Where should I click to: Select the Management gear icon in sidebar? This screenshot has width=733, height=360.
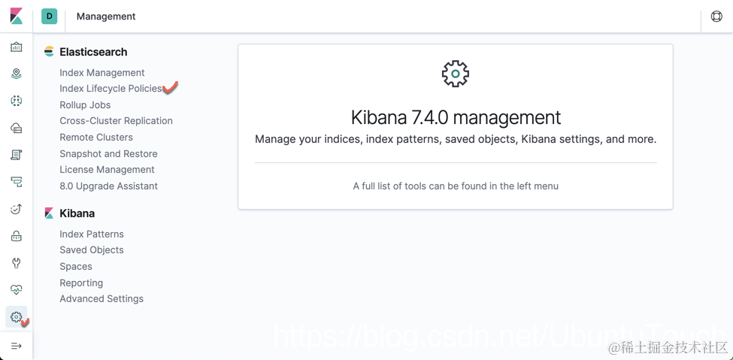(x=17, y=317)
